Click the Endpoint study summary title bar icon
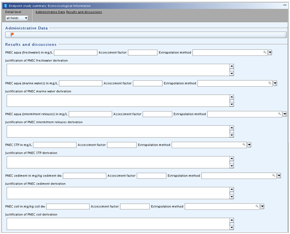Image resolution: width=290 pixels, height=234 pixels. pos(5,6)
